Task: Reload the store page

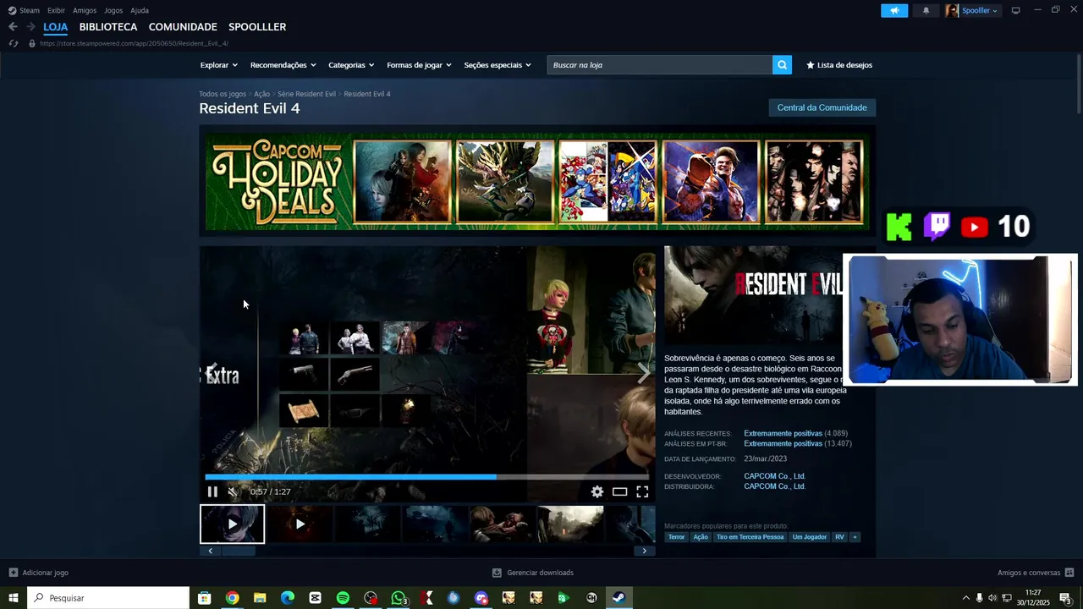Action: coord(14,43)
